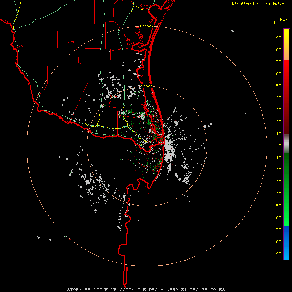Click the STORM RELATIVE VELOCITY caption text
Image resolution: width=292 pixels, height=292 pixels.
(x=101, y=290)
